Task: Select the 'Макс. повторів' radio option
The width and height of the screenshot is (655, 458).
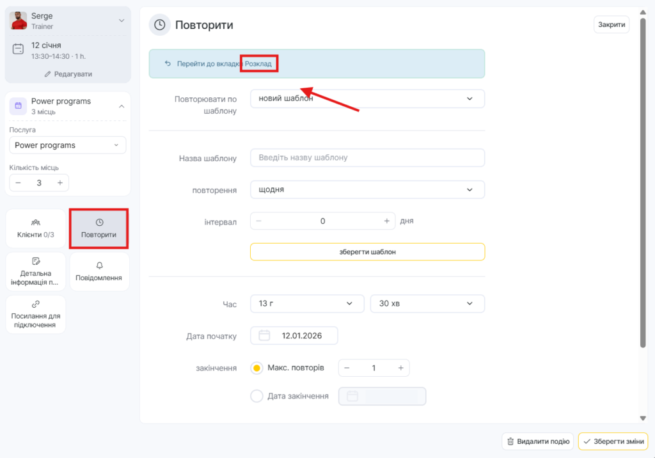Action: coord(257,368)
